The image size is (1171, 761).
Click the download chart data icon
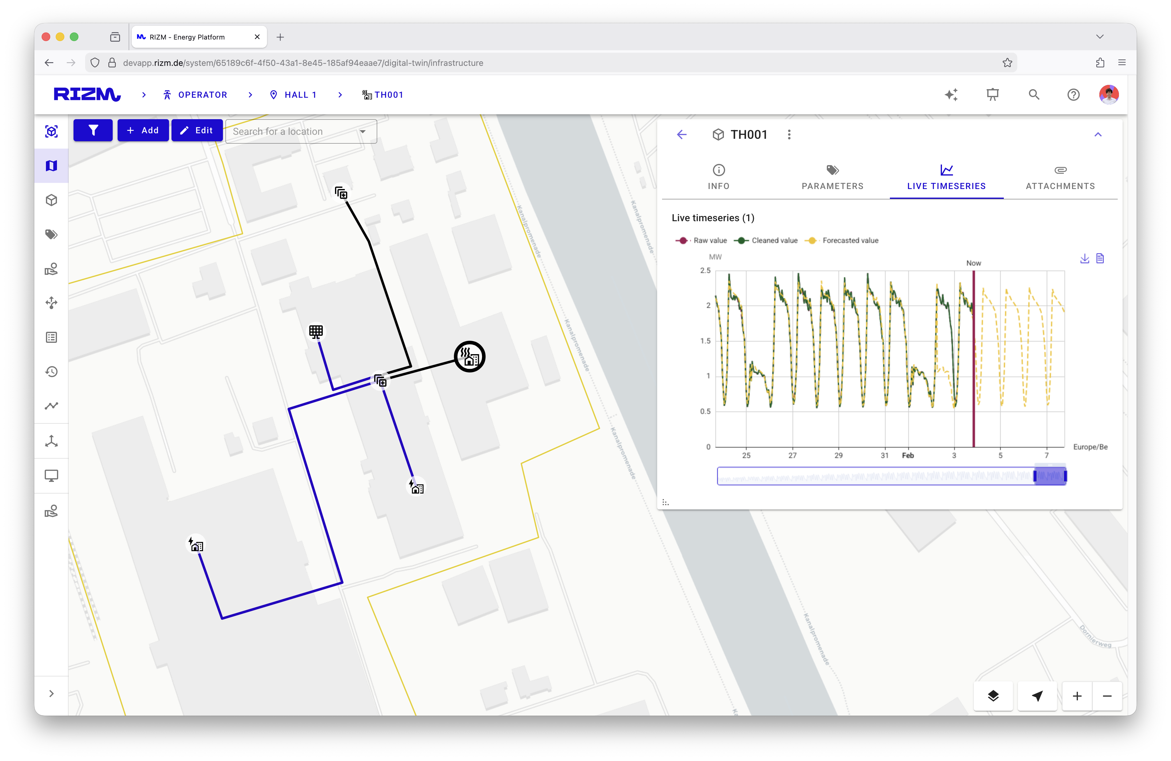tap(1084, 259)
